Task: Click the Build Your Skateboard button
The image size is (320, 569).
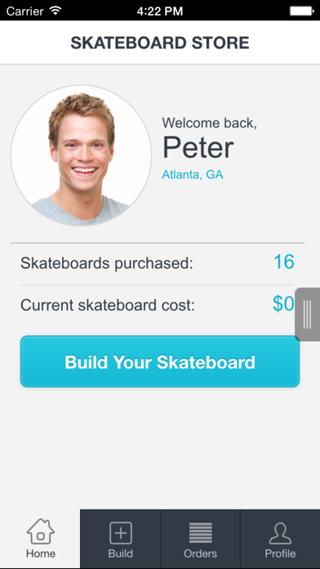Action: (160, 361)
